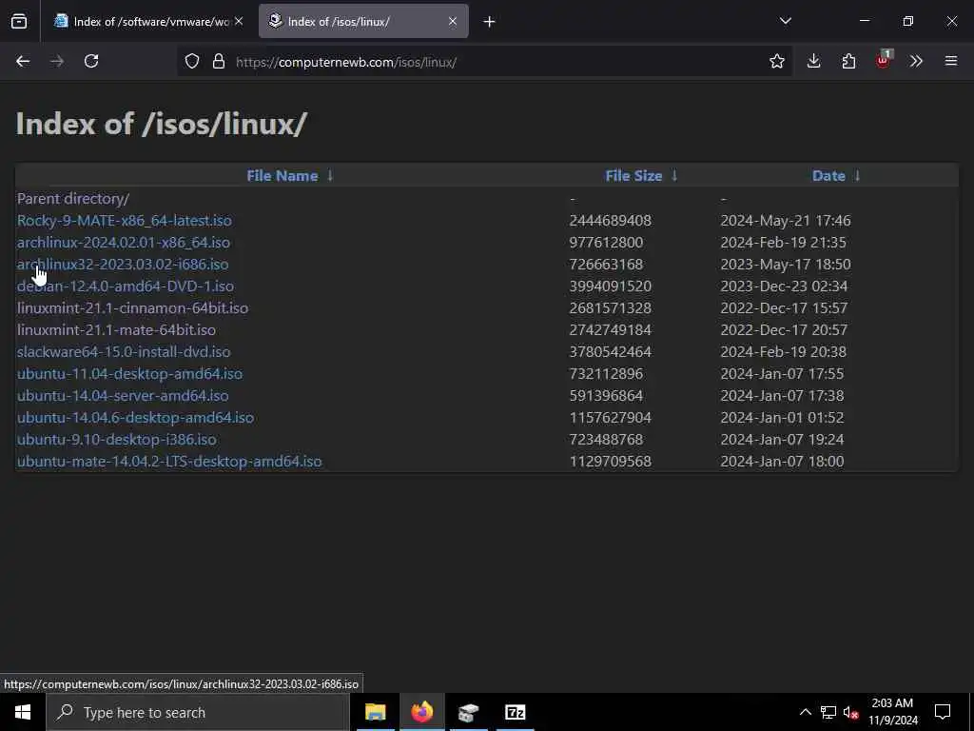
Task: Select the Index of /isos/linux/ tab
Action: (x=363, y=21)
